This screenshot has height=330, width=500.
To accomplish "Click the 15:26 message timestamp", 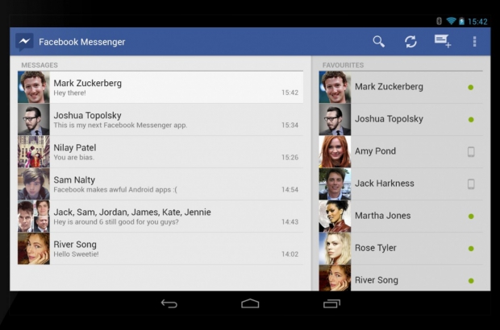I will (x=290, y=157).
